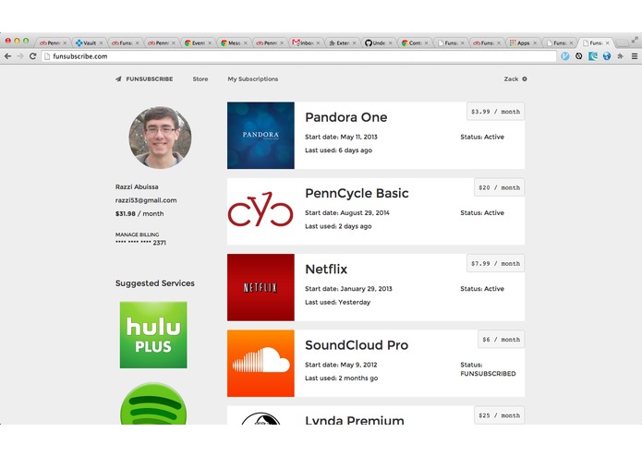Click the email razzi53@gmail.com

[146, 200]
